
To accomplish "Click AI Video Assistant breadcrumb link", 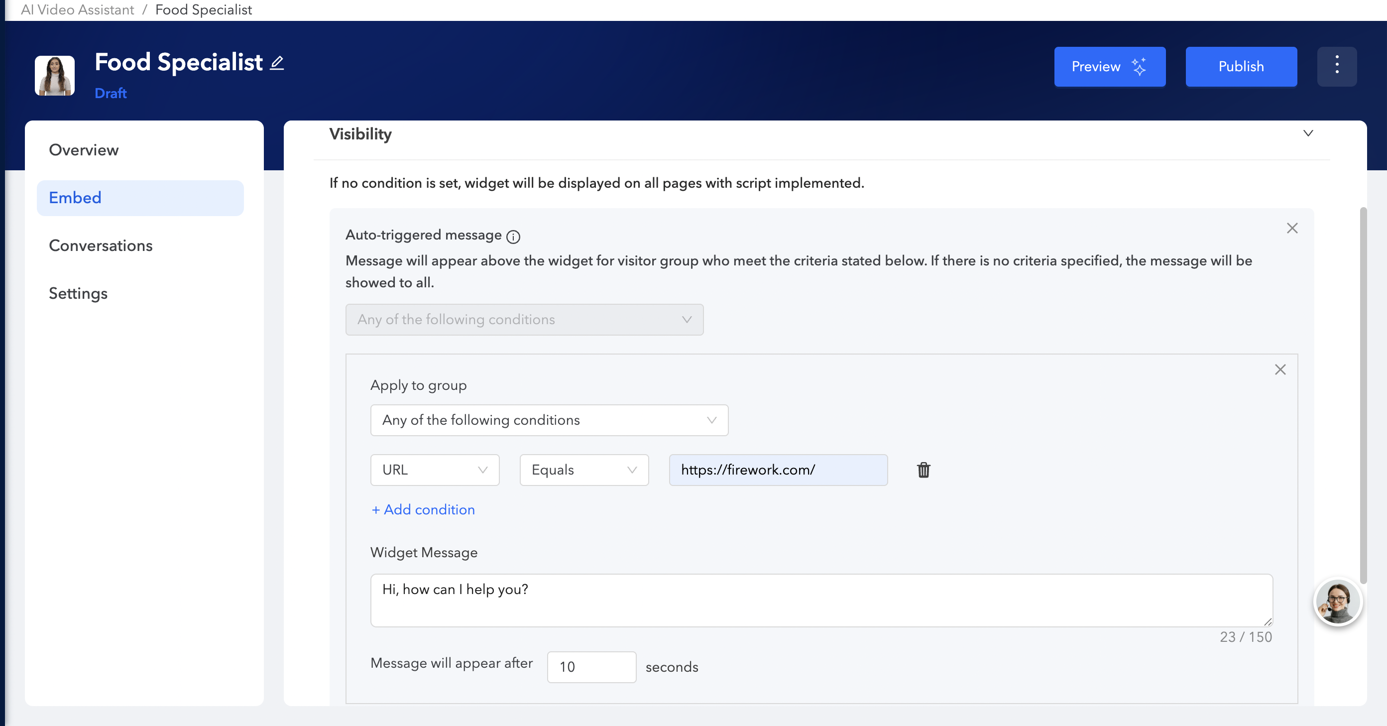I will coord(78,9).
